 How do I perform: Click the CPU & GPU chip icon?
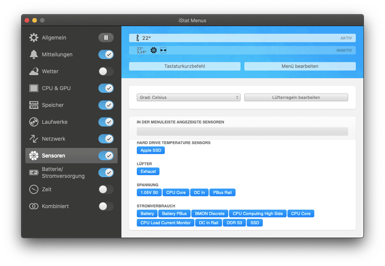[x=34, y=88]
